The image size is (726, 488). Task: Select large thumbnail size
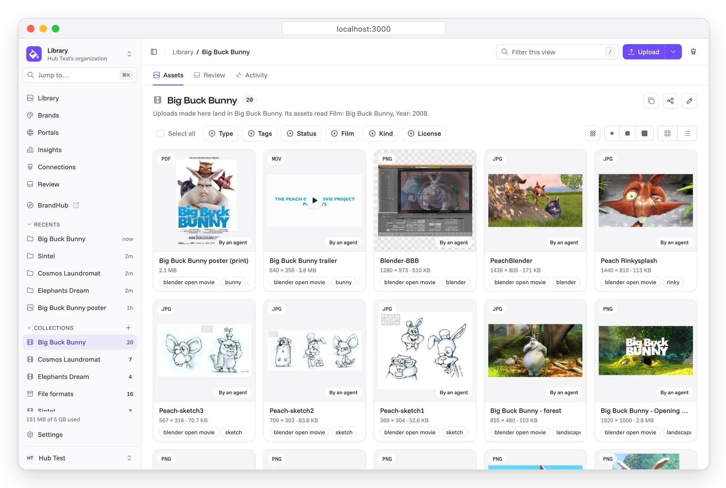645,133
